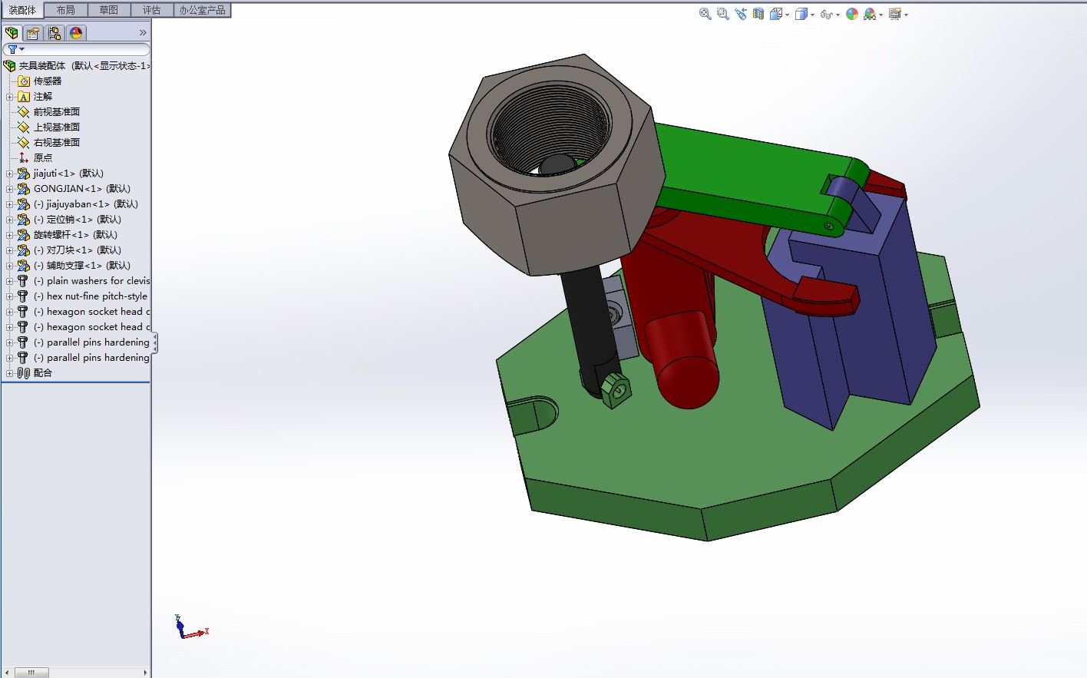The width and height of the screenshot is (1087, 678).
Task: Click the plain washers fastener icon
Action: tap(23, 281)
